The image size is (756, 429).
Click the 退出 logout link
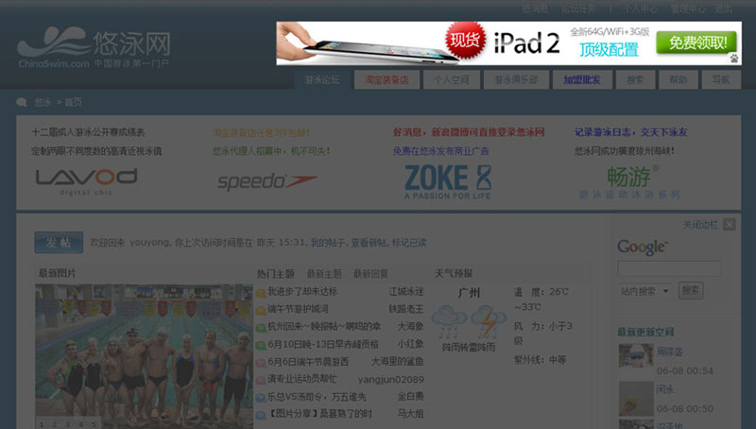pyautogui.click(x=723, y=9)
